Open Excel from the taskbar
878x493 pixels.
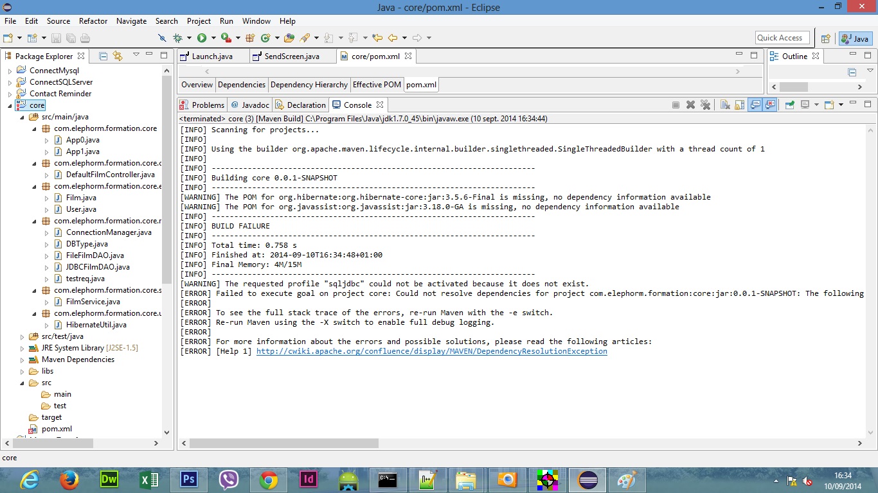coord(148,479)
